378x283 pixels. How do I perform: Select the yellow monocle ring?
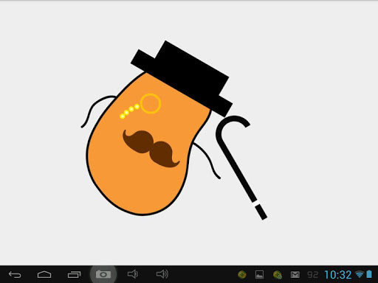pos(151,103)
